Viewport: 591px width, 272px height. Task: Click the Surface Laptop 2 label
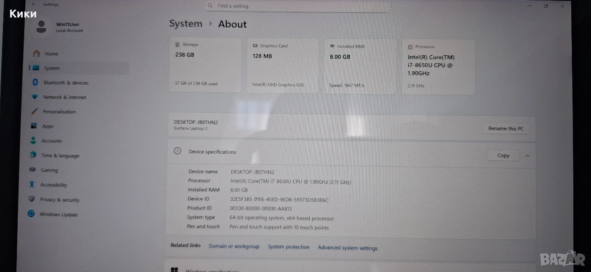pyautogui.click(x=191, y=128)
